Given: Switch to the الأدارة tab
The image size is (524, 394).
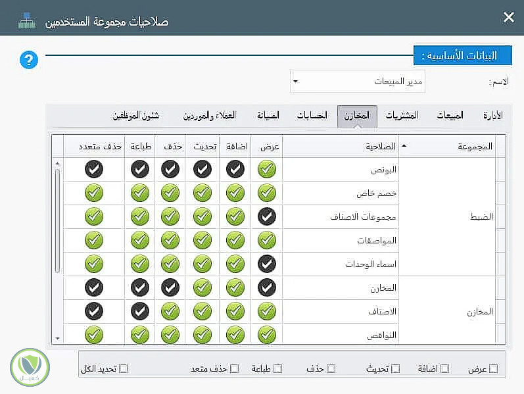Looking at the screenshot, I should tap(493, 116).
